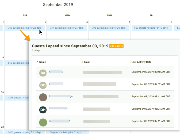Click the orange 780 guests badge

point(116,46)
